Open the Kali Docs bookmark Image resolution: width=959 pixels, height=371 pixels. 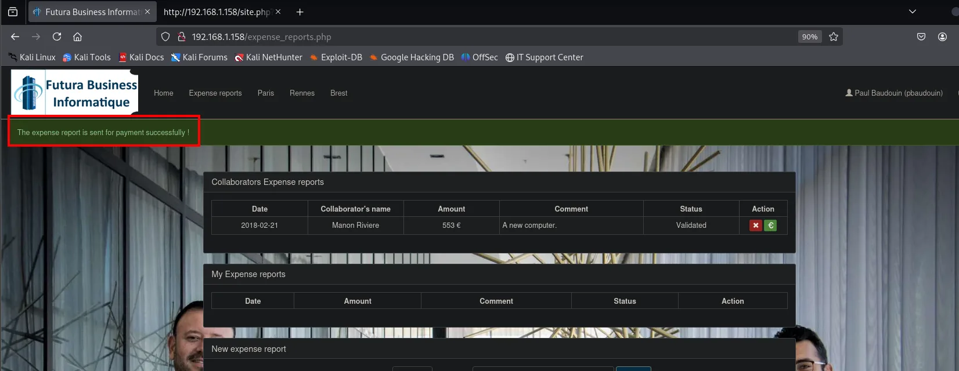click(x=141, y=57)
